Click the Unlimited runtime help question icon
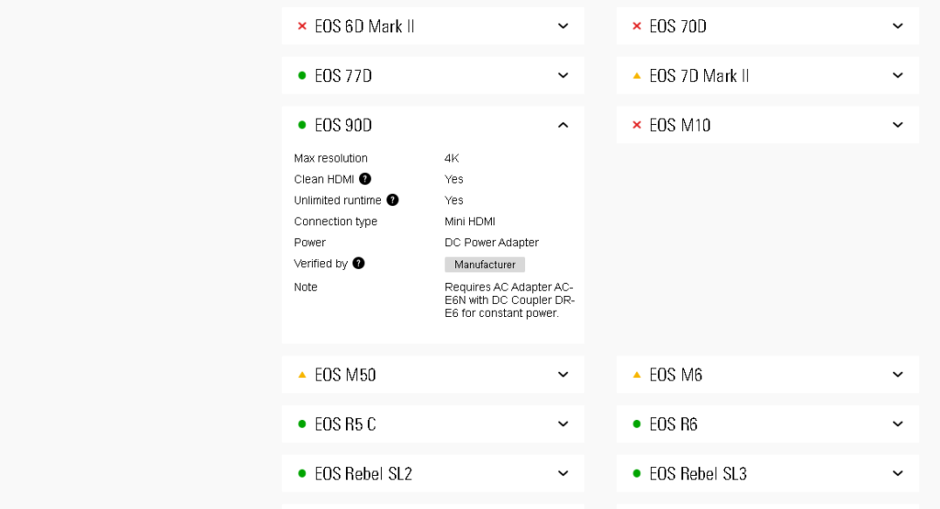 393,200
